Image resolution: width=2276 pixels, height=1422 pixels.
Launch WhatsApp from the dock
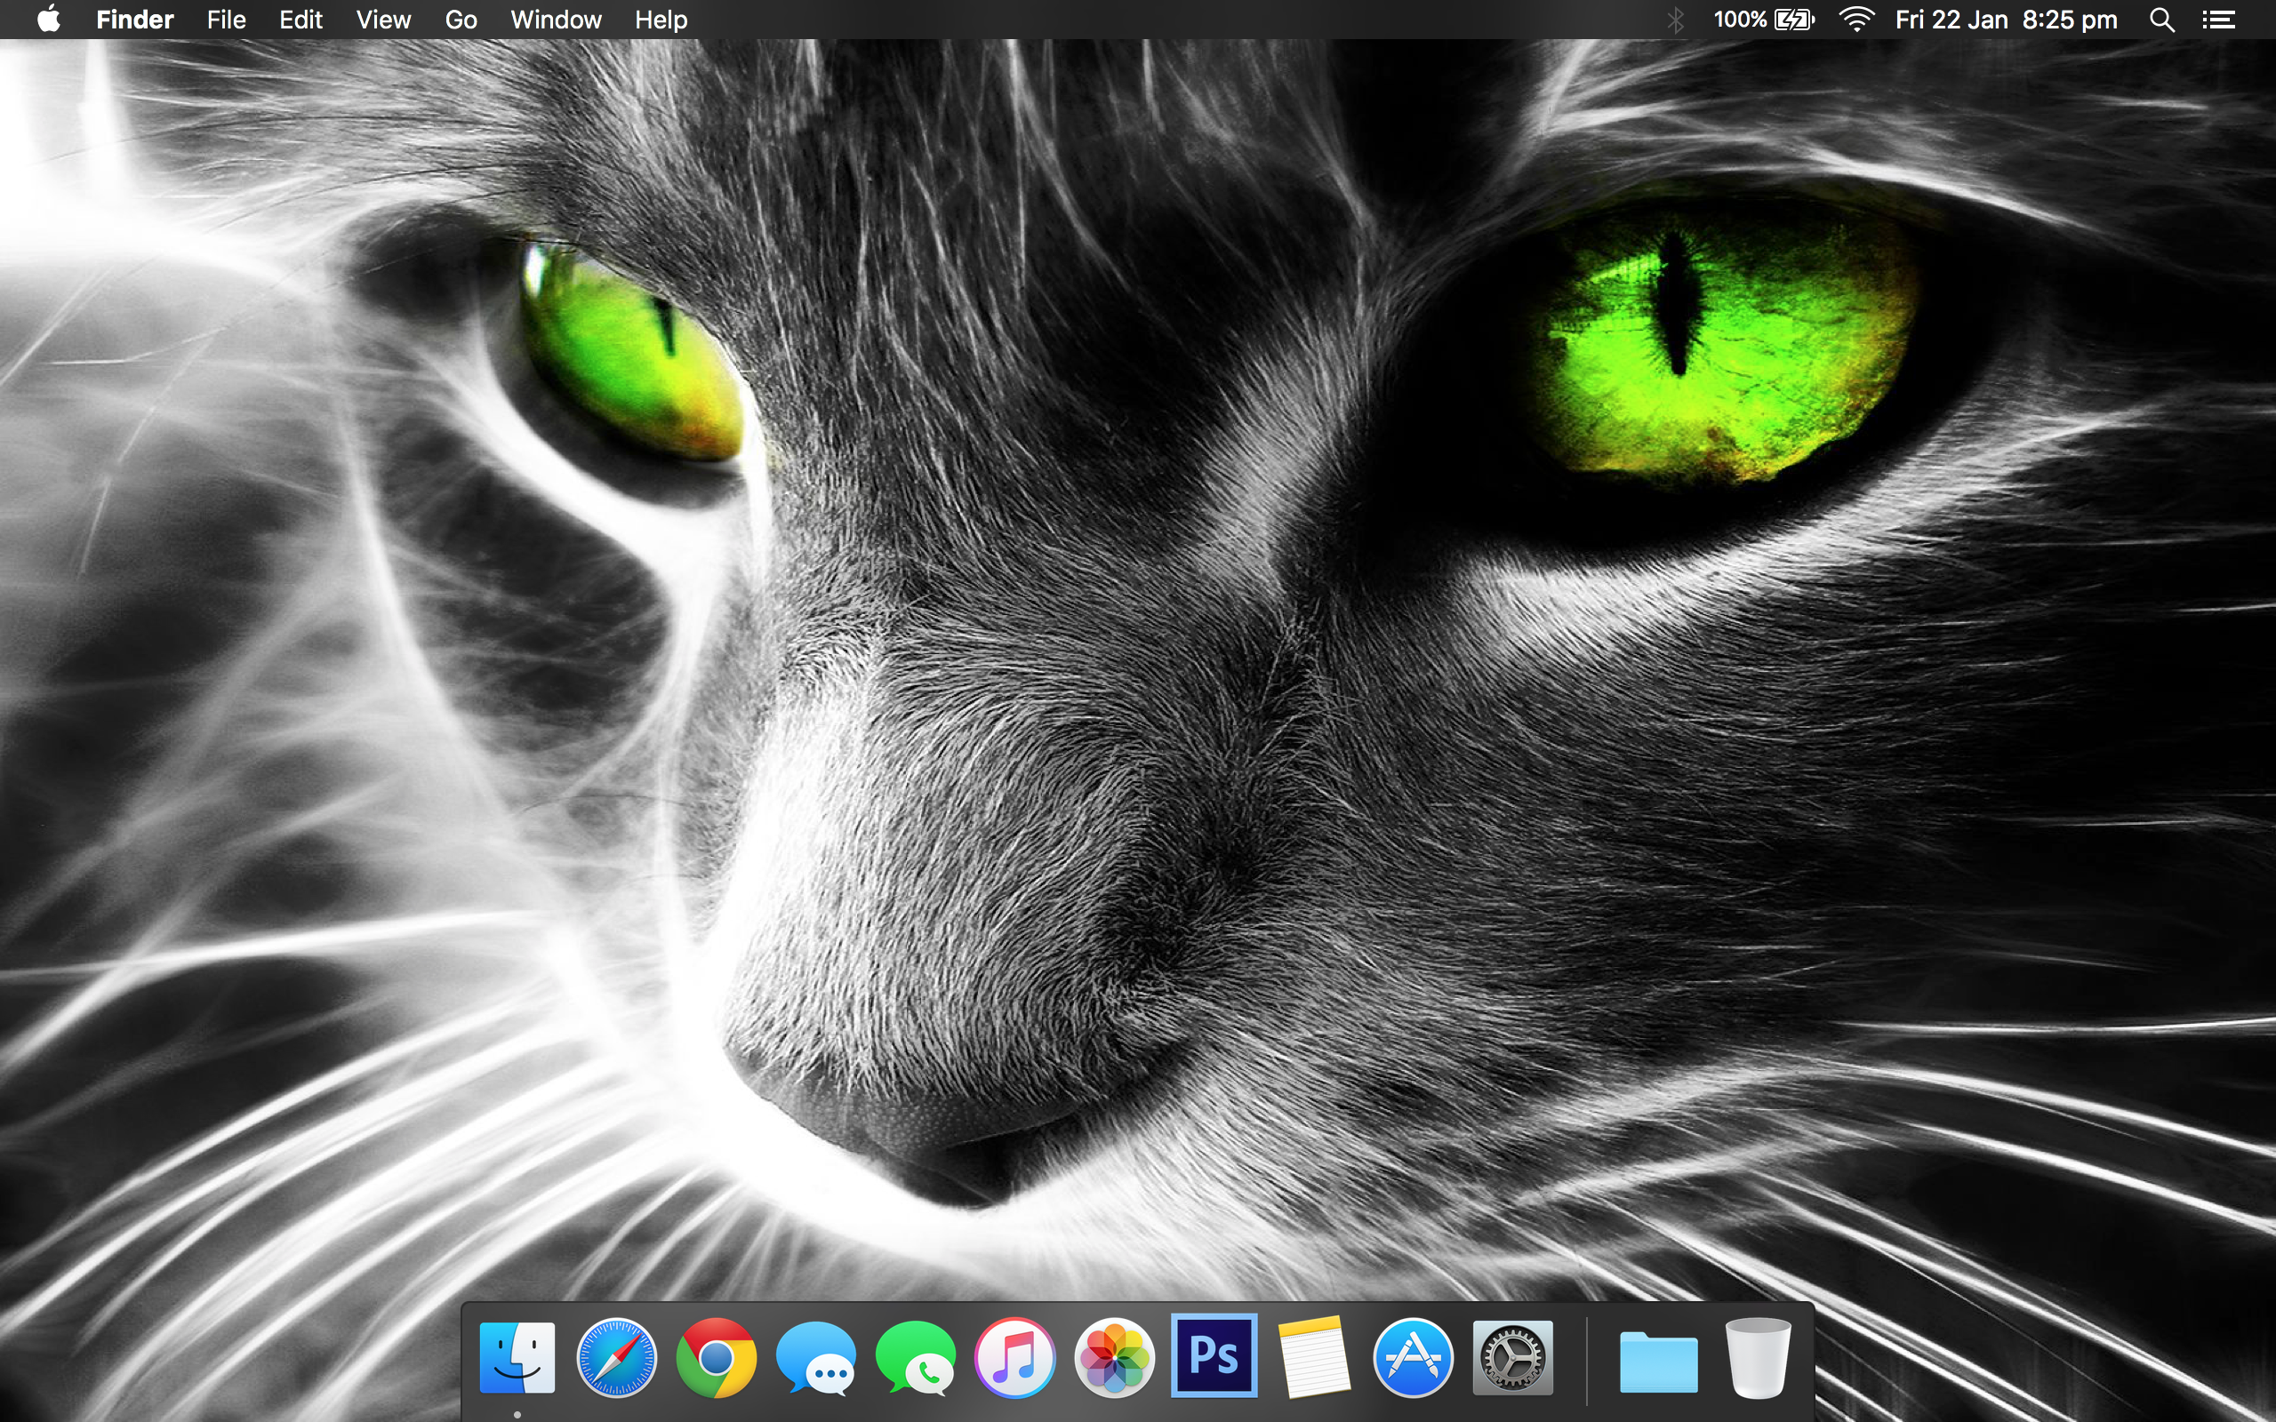915,1359
